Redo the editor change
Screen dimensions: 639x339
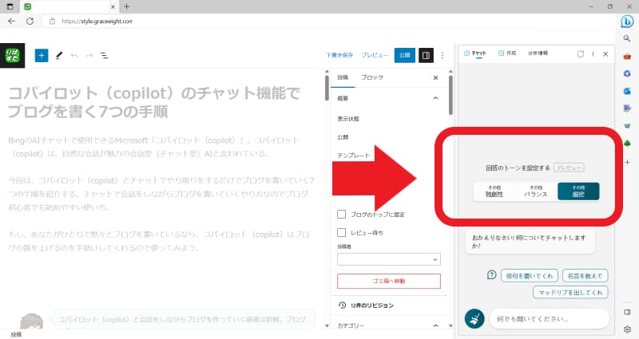click(89, 55)
